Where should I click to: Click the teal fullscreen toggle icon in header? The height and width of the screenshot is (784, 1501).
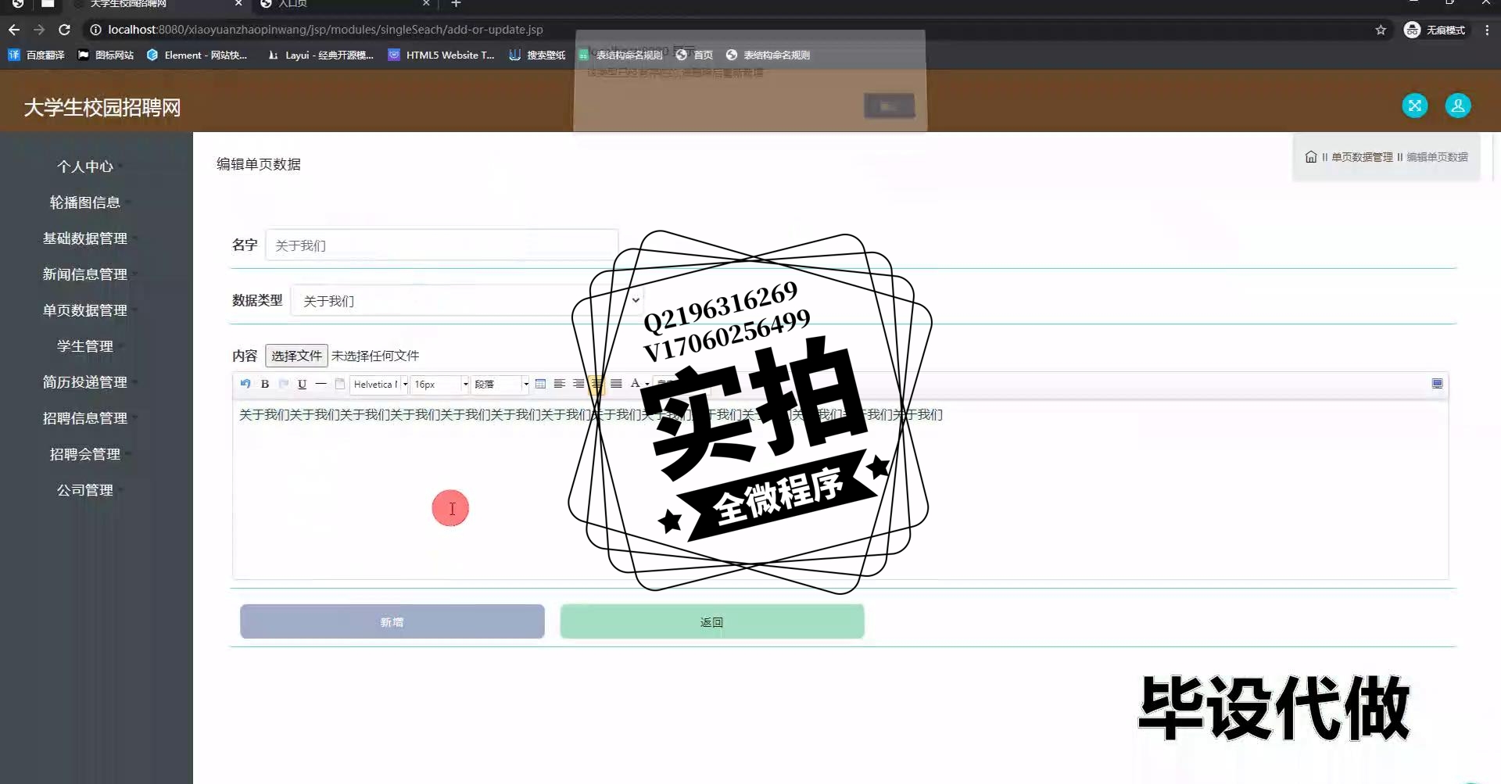coord(1414,106)
